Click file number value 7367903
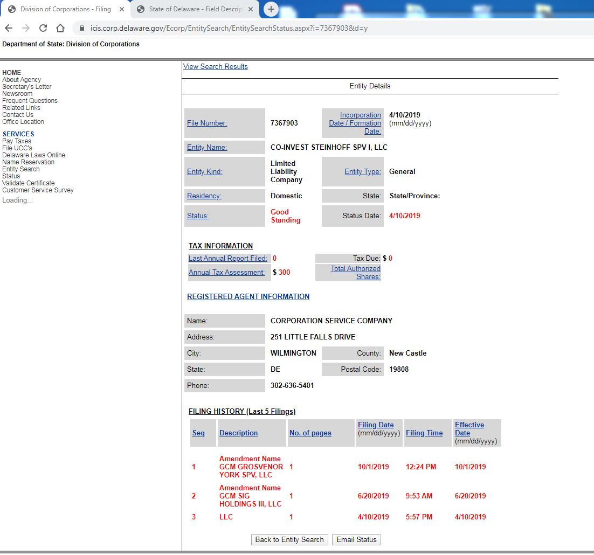This screenshot has height=555, width=594. point(284,123)
